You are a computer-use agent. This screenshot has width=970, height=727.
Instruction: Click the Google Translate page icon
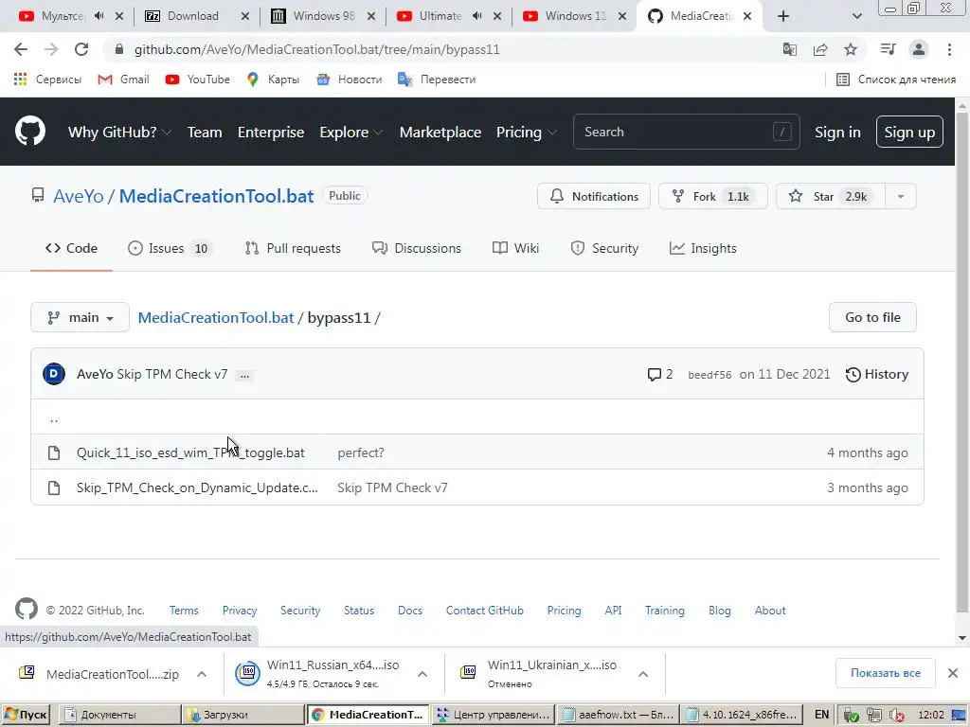(x=789, y=49)
